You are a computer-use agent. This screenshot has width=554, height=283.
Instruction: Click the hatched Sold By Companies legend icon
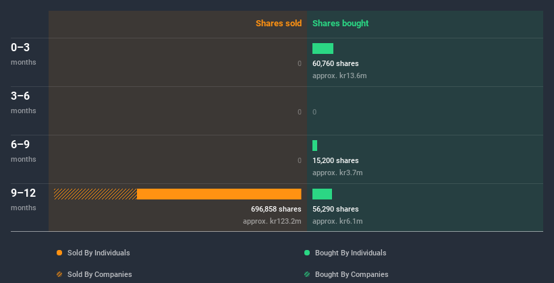[59, 274]
